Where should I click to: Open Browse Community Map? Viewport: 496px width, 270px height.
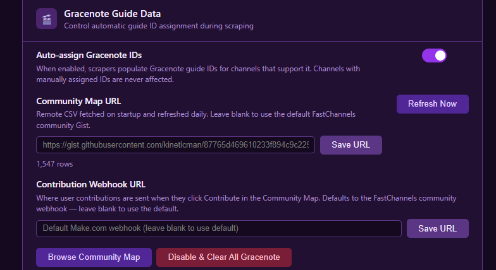tap(94, 257)
